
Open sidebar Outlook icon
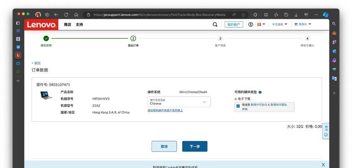334,51
